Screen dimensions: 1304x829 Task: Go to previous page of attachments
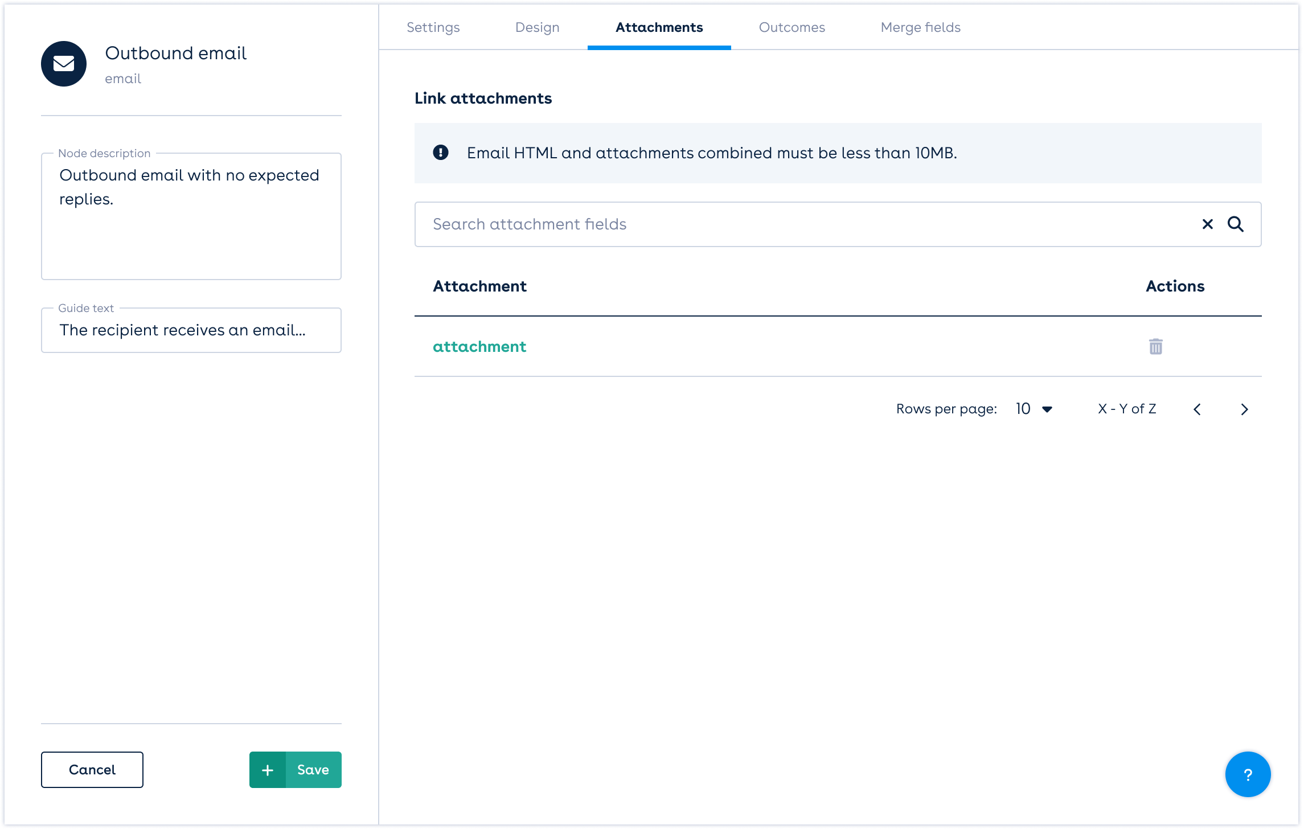click(x=1197, y=409)
